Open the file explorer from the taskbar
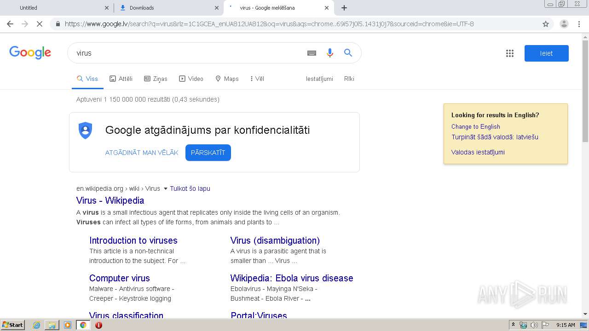Image resolution: width=589 pixels, height=331 pixels. (x=52, y=325)
